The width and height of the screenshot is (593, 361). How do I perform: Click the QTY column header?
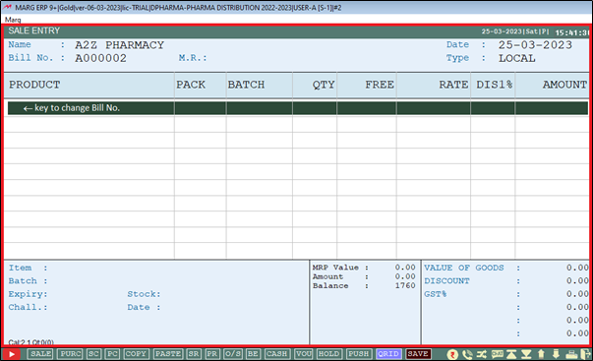[x=324, y=85]
